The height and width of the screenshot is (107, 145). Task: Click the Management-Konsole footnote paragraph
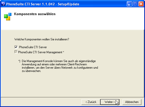coord(60,66)
